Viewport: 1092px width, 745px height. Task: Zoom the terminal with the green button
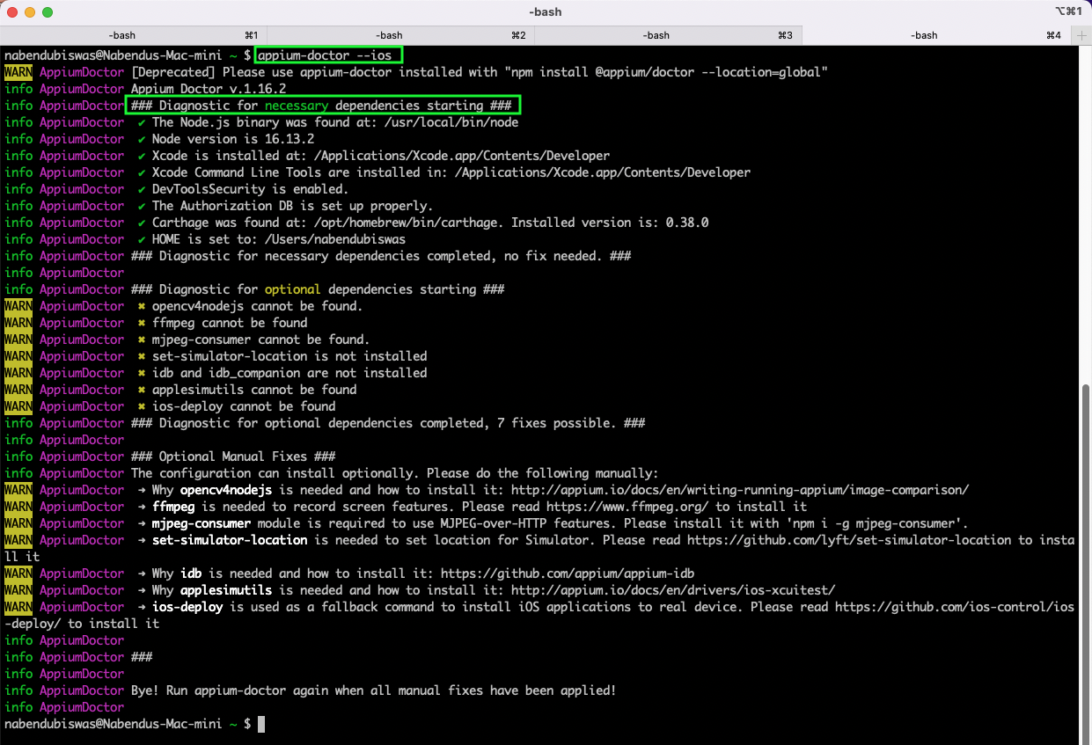click(48, 12)
